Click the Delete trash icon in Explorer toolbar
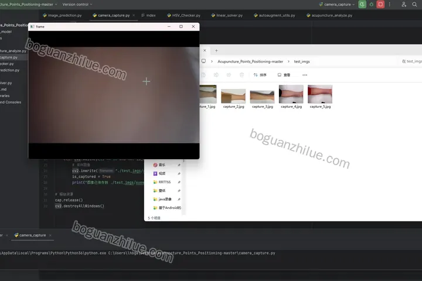 241,75
